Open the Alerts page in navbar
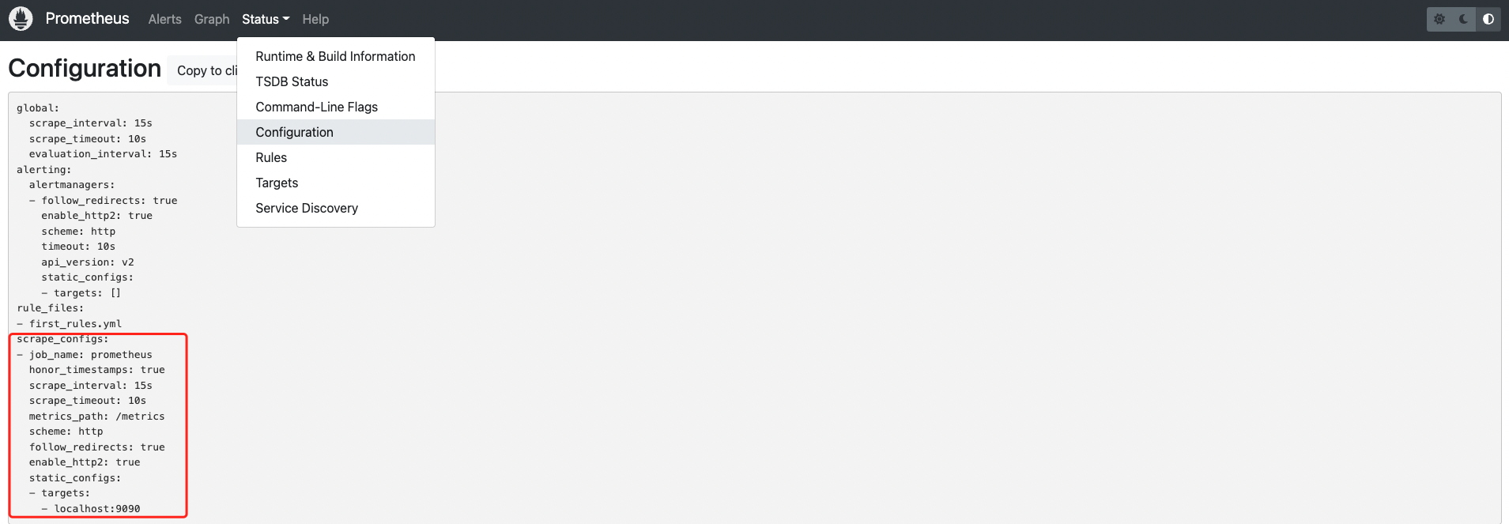 (x=164, y=19)
